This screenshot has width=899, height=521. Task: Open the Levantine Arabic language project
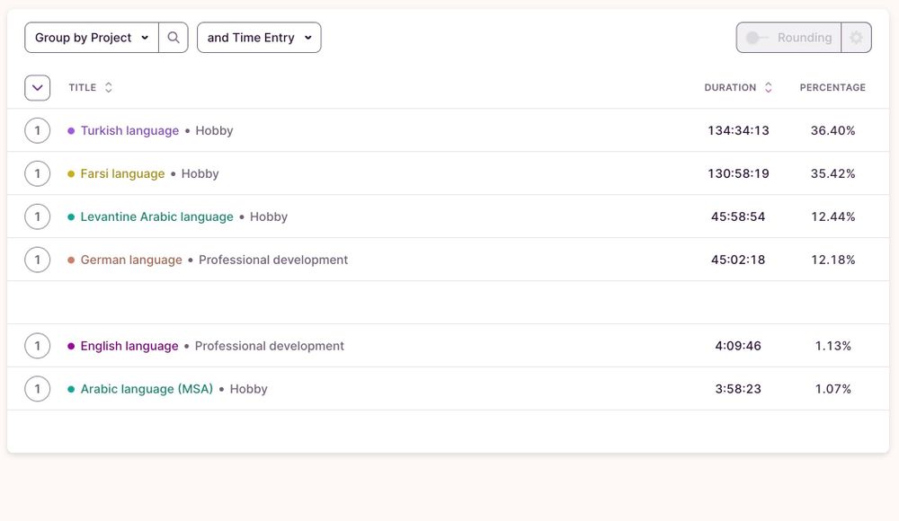pos(156,216)
